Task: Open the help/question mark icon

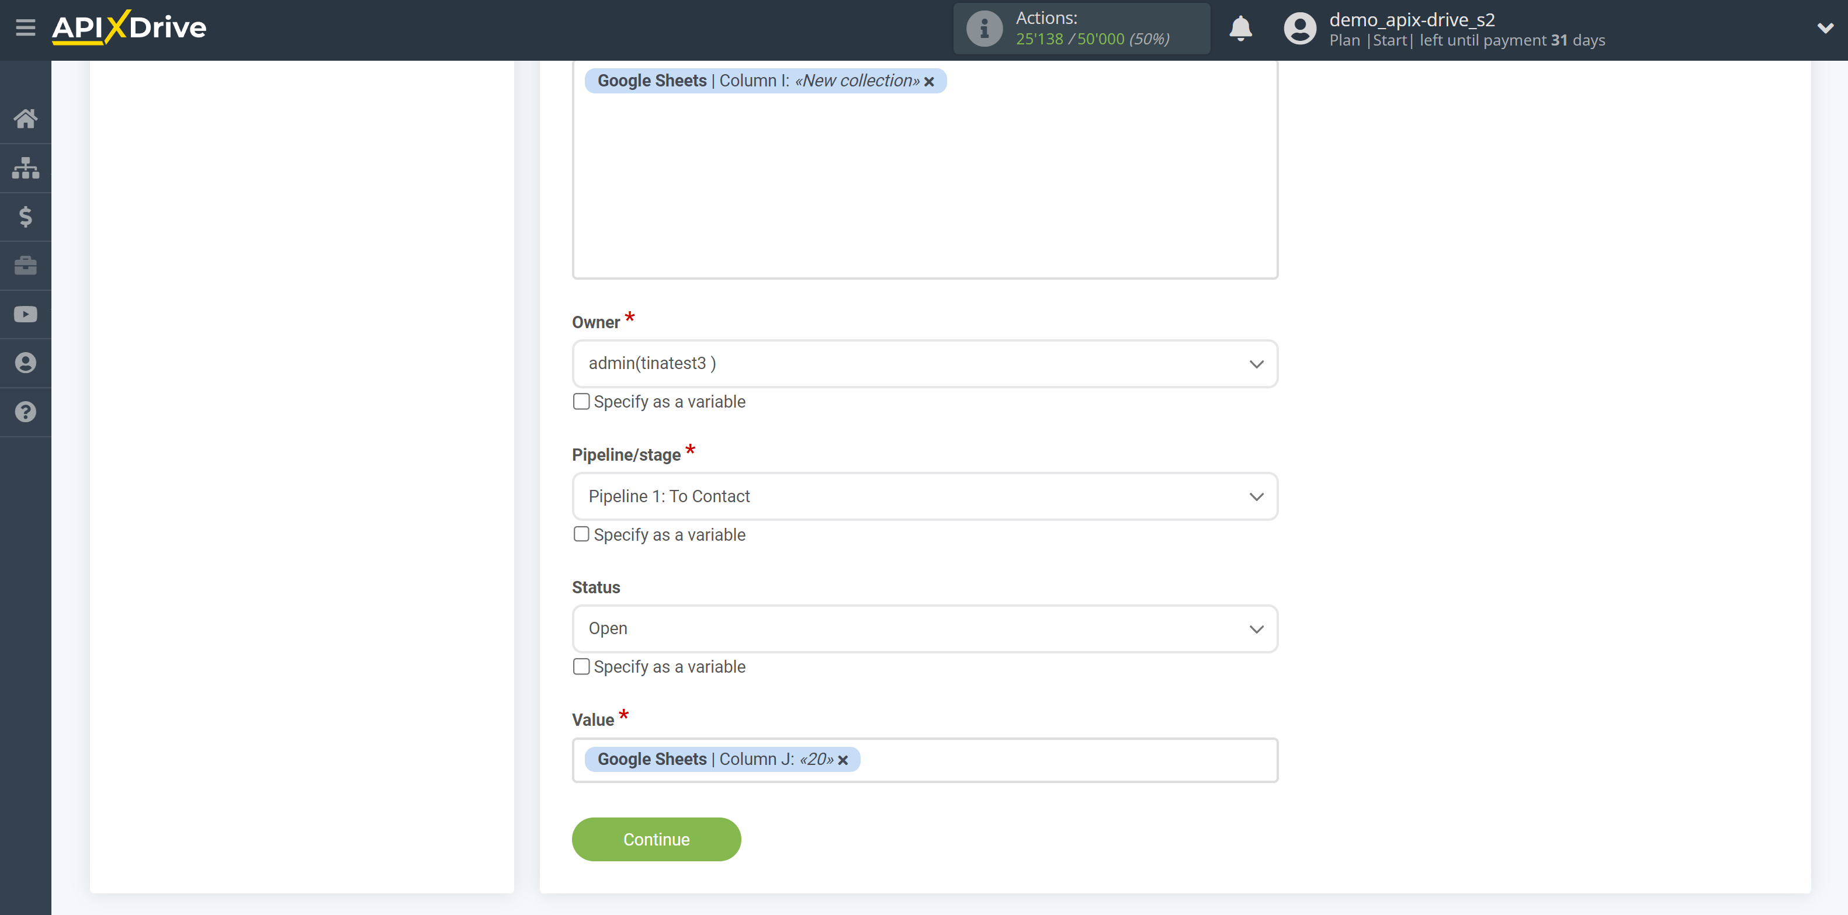Action: tap(26, 411)
